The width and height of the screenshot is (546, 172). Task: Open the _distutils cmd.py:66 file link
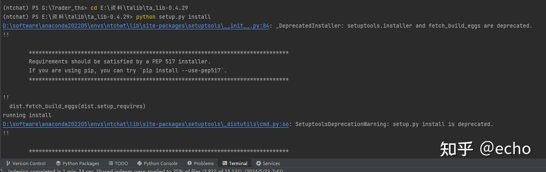point(145,124)
